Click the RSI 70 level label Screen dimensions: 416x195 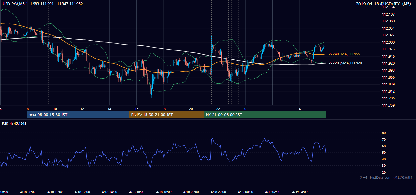tap(384, 139)
